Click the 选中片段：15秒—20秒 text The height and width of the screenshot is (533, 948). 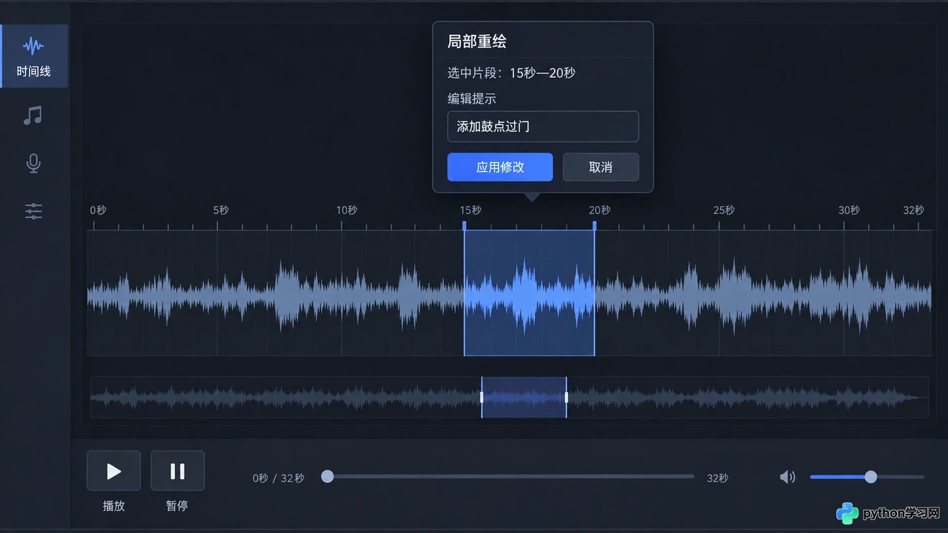coord(512,73)
